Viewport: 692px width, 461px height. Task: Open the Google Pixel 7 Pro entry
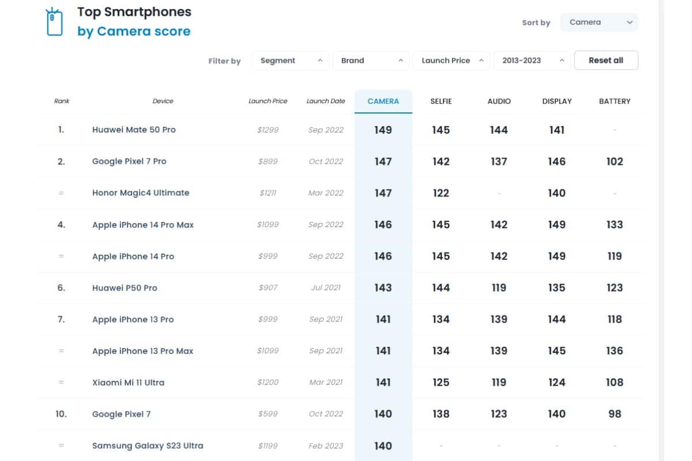[129, 161]
